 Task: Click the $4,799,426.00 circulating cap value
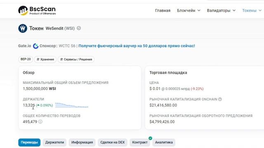pyautogui.click(x=162, y=122)
